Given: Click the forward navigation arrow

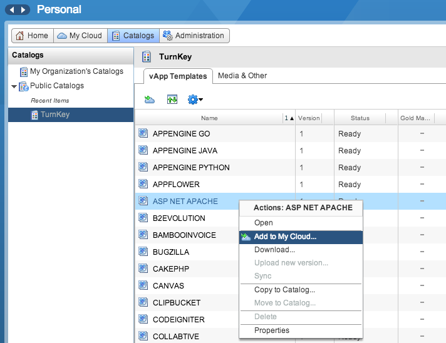Looking at the screenshot, I should 23,10.
